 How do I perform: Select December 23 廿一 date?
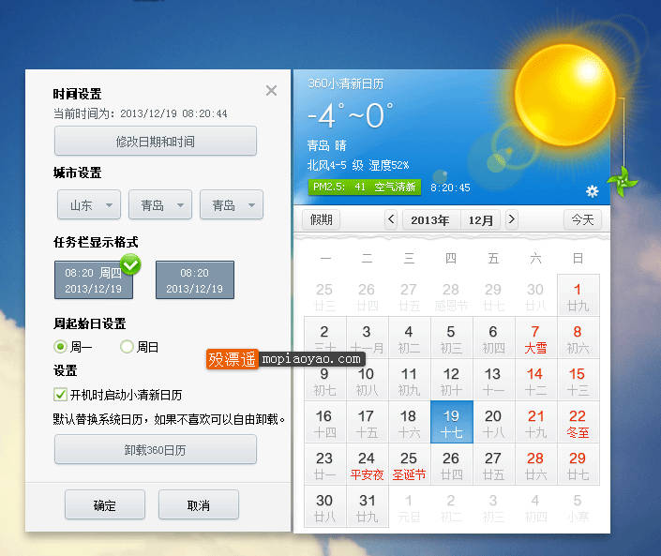click(325, 464)
